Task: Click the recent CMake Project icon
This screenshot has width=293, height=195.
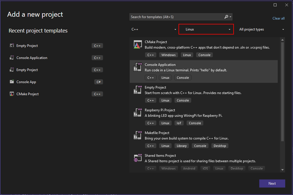Action: 12,94
